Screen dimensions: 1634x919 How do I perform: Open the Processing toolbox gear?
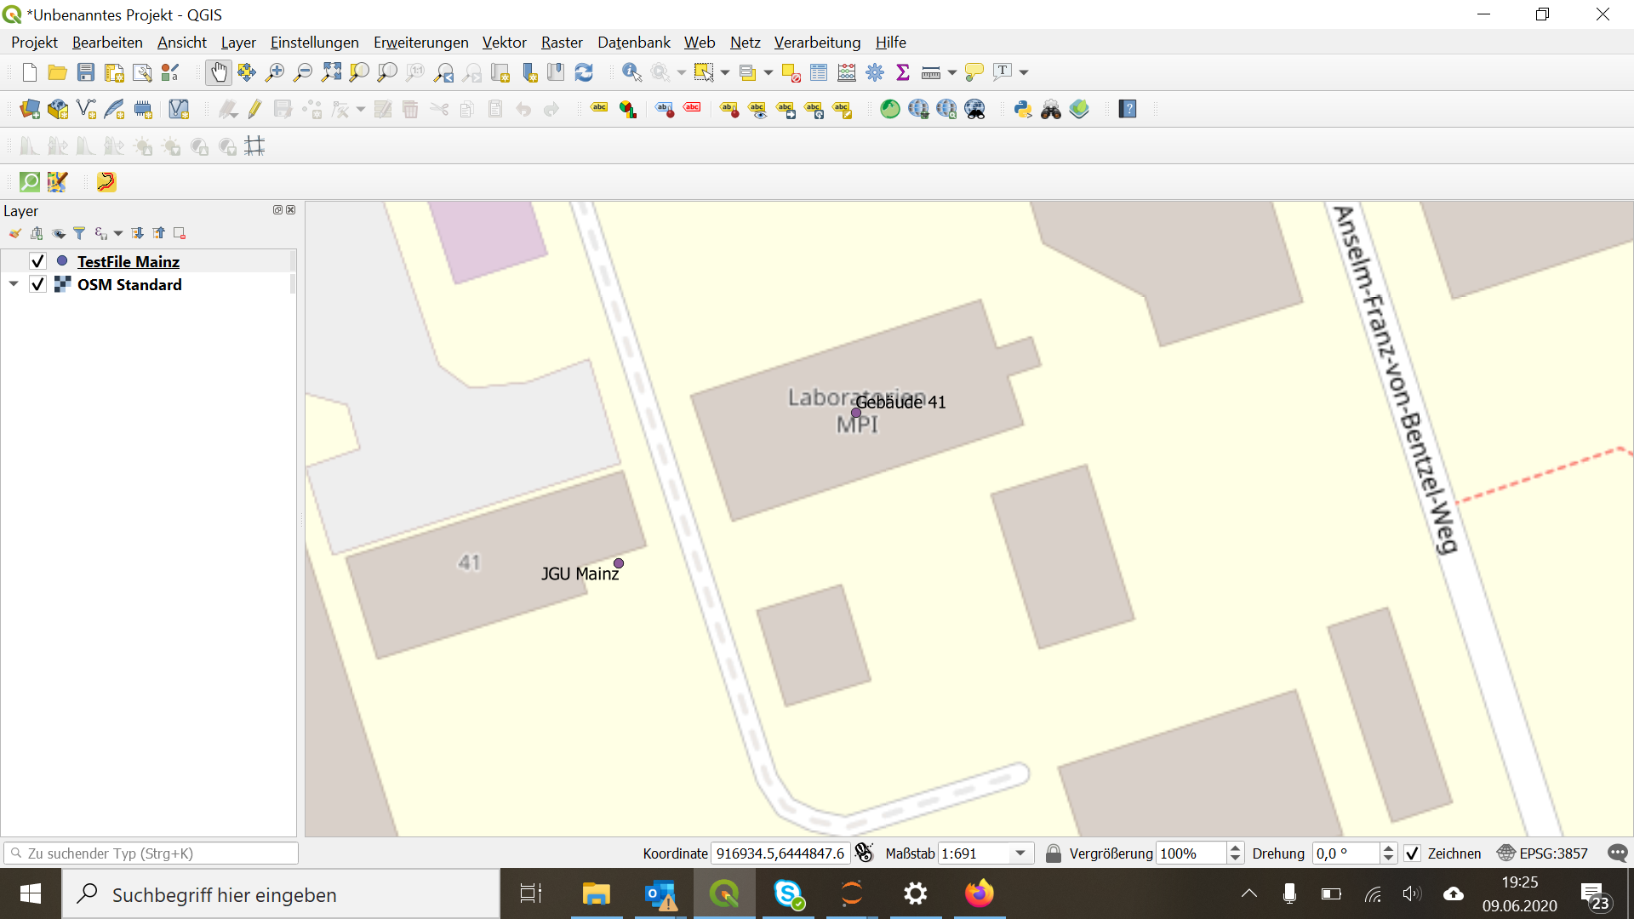pyautogui.click(x=875, y=72)
